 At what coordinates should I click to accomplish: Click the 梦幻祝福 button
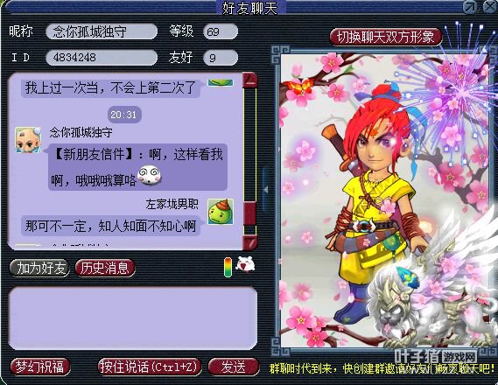39,367
